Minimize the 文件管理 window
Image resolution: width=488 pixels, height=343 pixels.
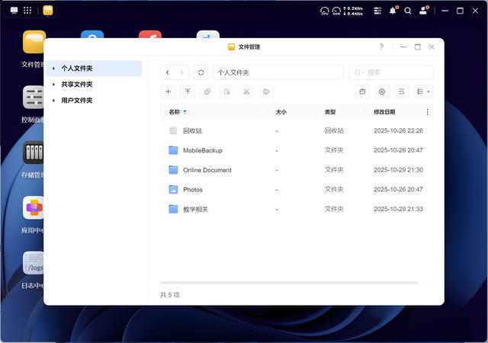403,46
